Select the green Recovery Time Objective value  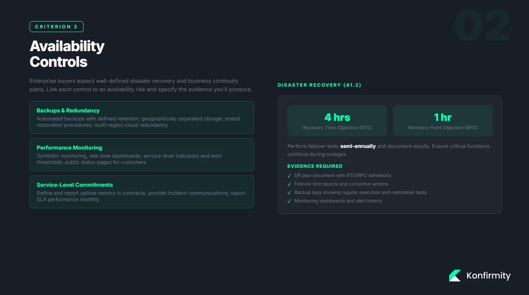tap(337, 117)
